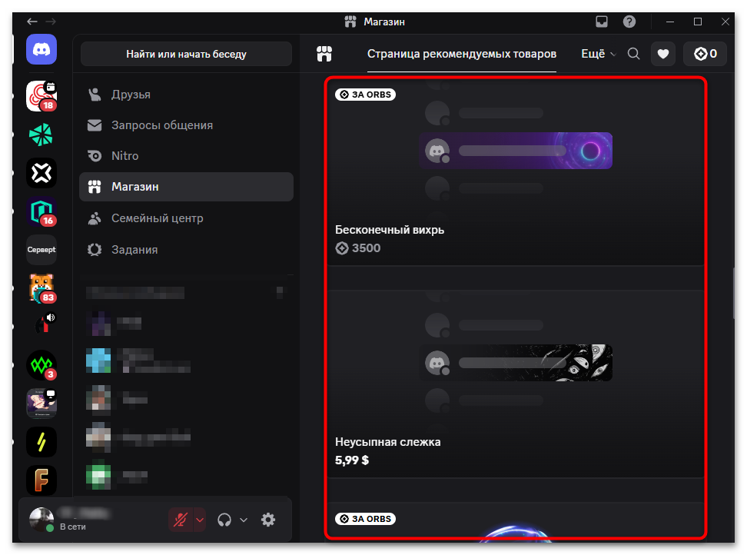The height and width of the screenshot is (555, 747).
Task: Open server with teal pinwheel icon
Action: click(x=41, y=135)
